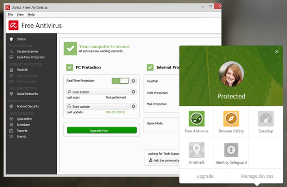The height and width of the screenshot is (187, 287).
Task: Click the Web Protection row in main panel
Action: click(157, 93)
